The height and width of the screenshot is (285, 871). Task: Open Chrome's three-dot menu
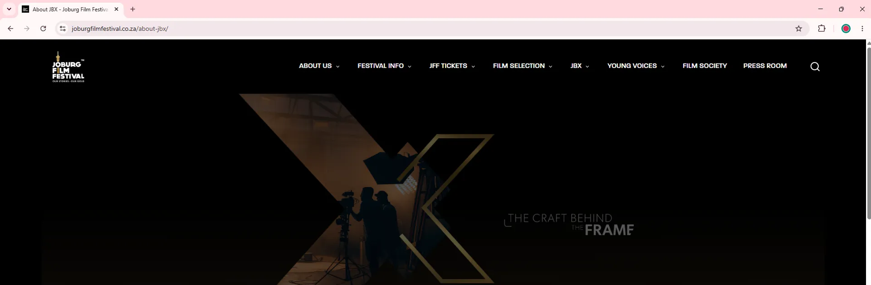tap(862, 28)
